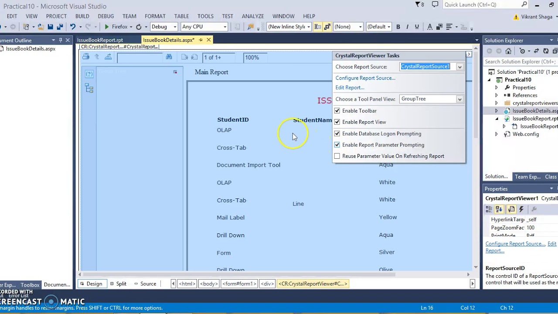
Task: Start debugging with the Firefox play button
Action: coord(107,27)
